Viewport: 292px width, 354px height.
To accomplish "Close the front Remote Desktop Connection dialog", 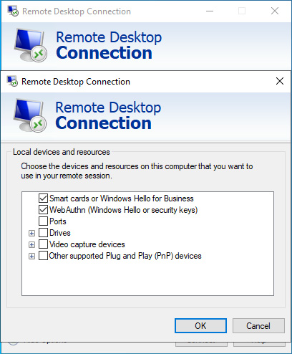I will (x=280, y=81).
